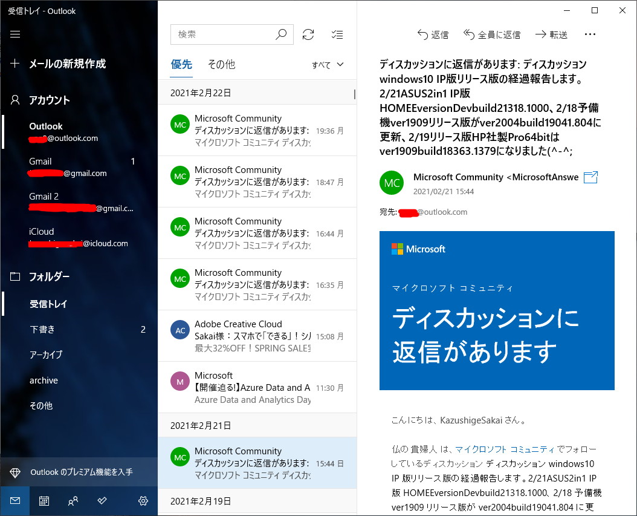637x516 pixels.
Task: Select Gmail account with 1 unread
Action: tap(79, 167)
